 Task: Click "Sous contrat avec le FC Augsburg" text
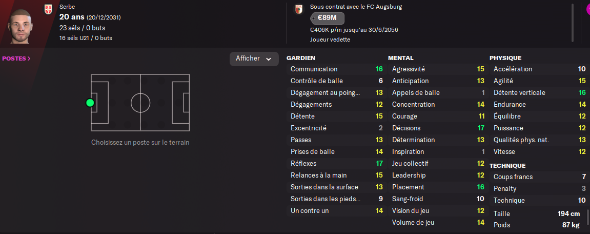pyautogui.click(x=356, y=7)
